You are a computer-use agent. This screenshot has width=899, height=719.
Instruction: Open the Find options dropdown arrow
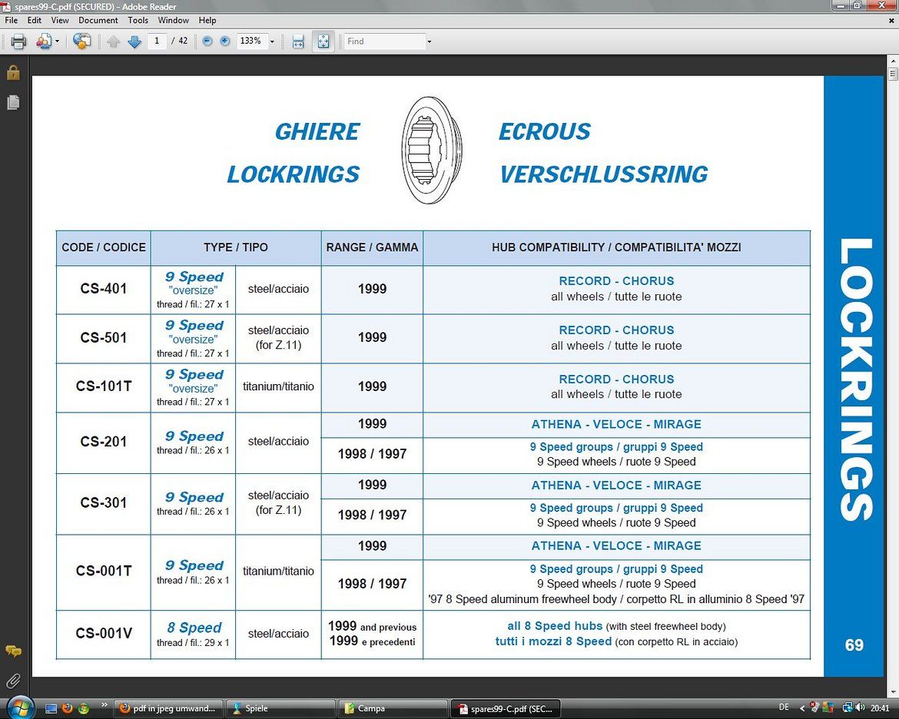coord(430,41)
